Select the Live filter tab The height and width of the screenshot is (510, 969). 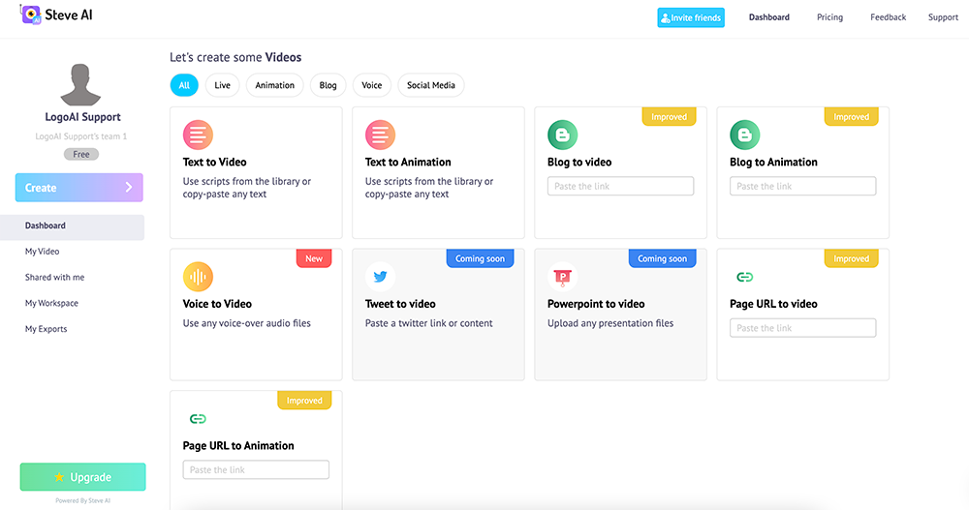click(x=222, y=85)
